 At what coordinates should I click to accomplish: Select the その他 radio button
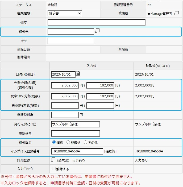point(85,142)
